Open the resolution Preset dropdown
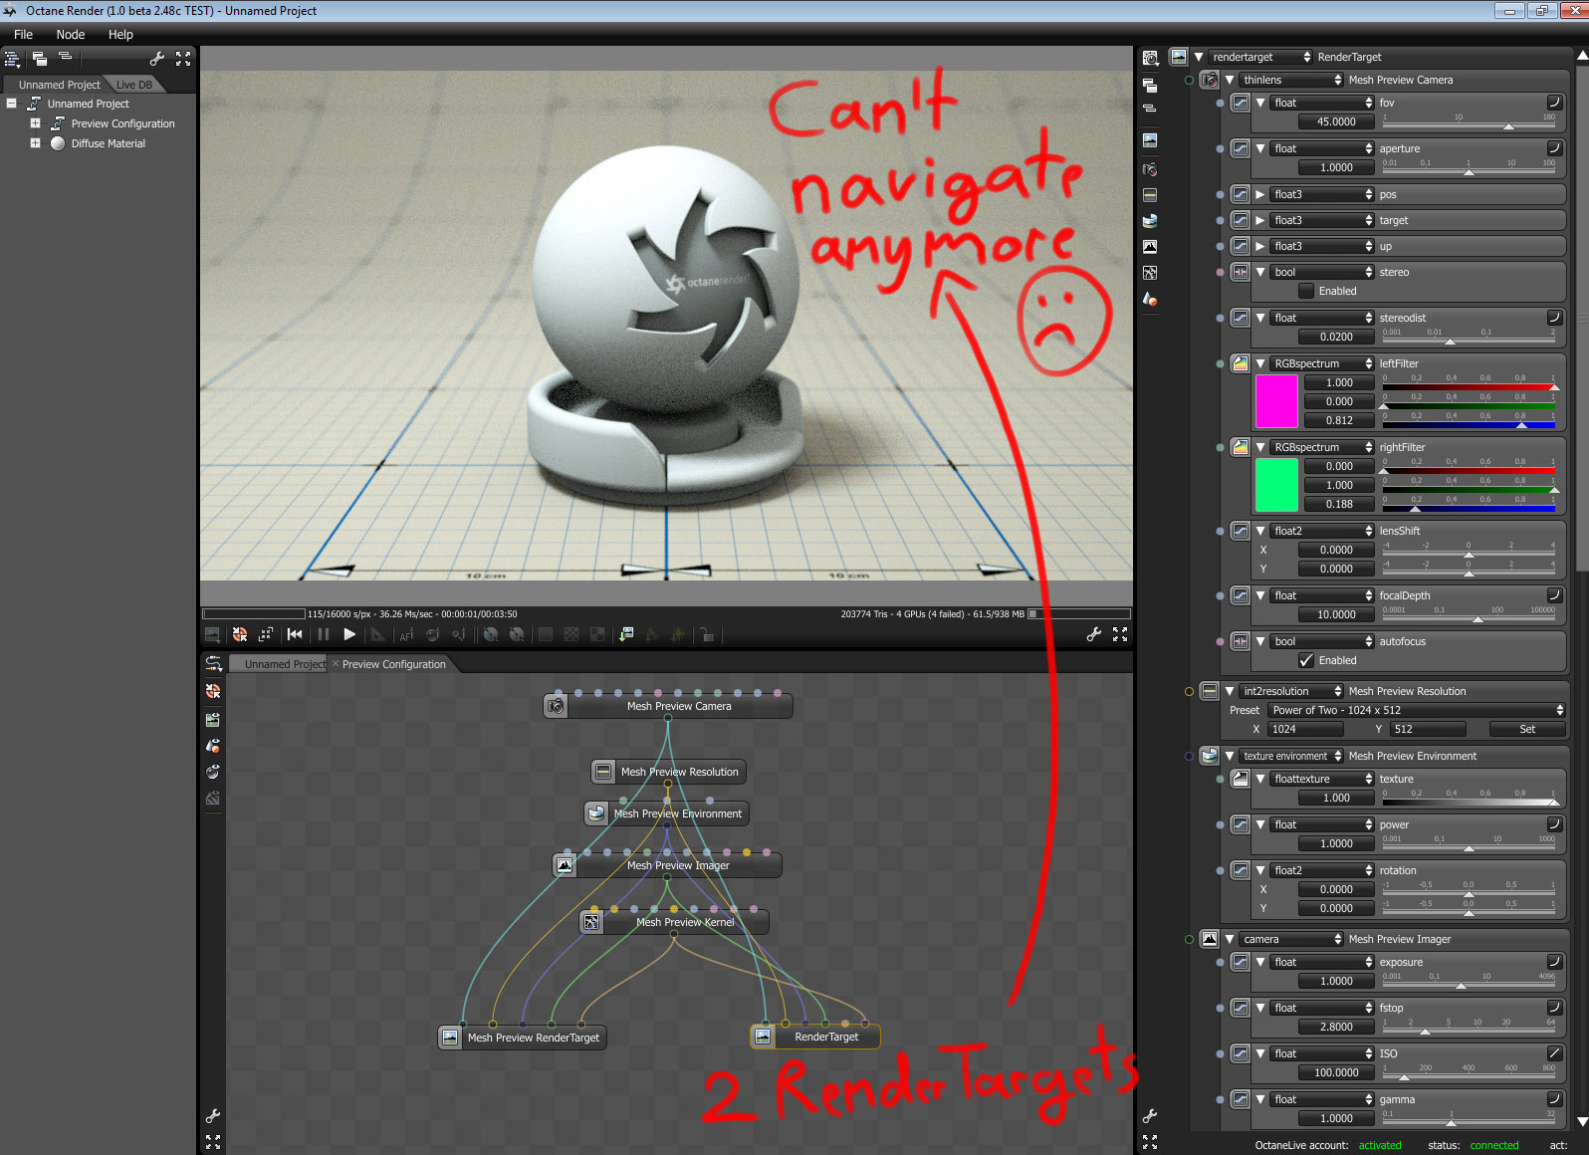This screenshot has width=1589, height=1155. (1417, 710)
